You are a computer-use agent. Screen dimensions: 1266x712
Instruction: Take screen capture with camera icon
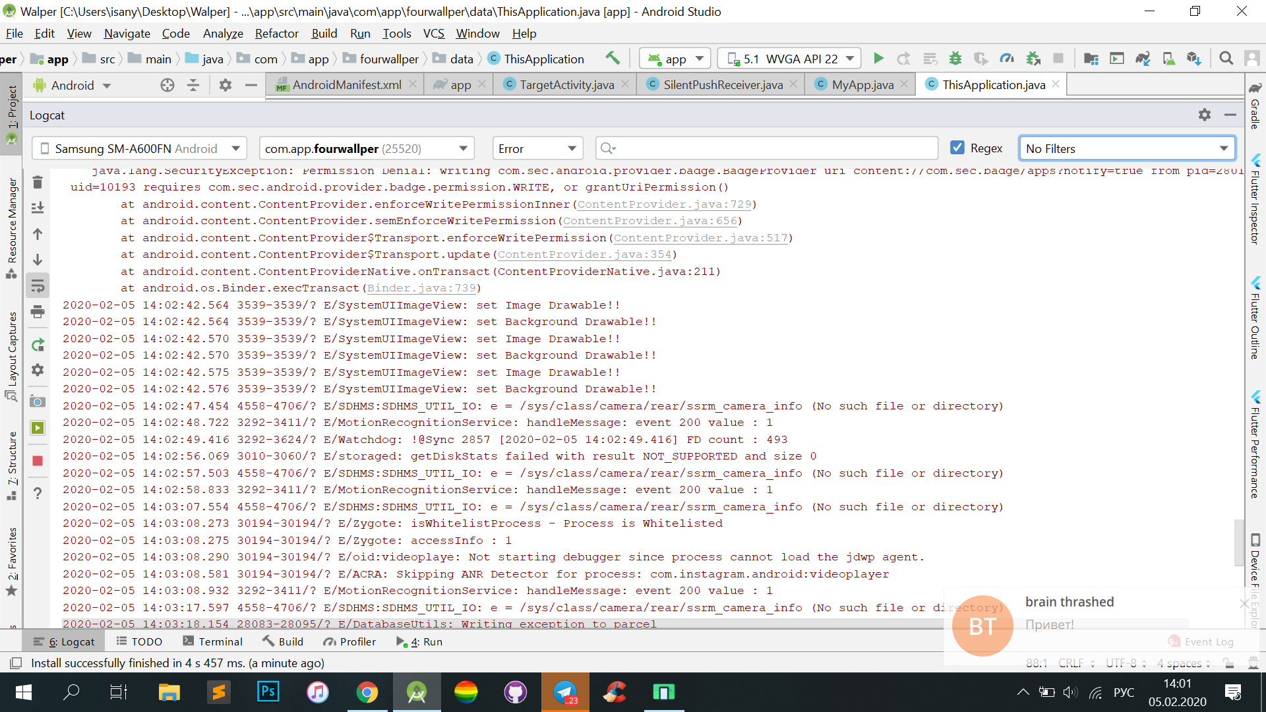(38, 401)
